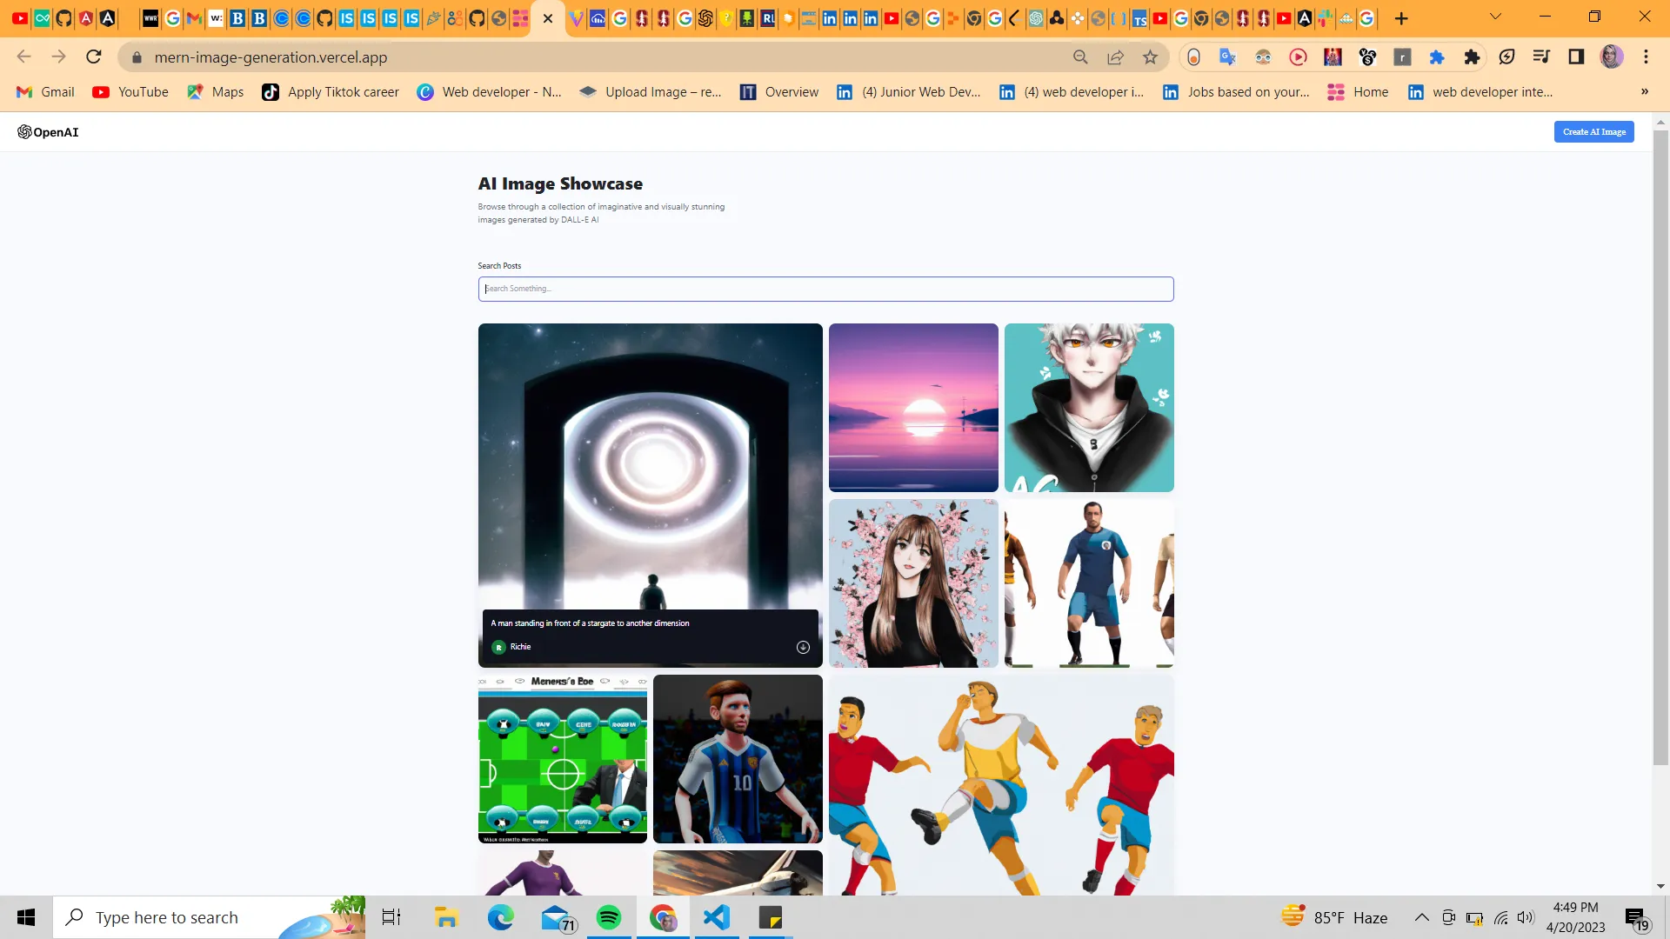This screenshot has width=1670, height=939.
Task: Click the browser bookmark star icon
Action: click(x=1152, y=57)
